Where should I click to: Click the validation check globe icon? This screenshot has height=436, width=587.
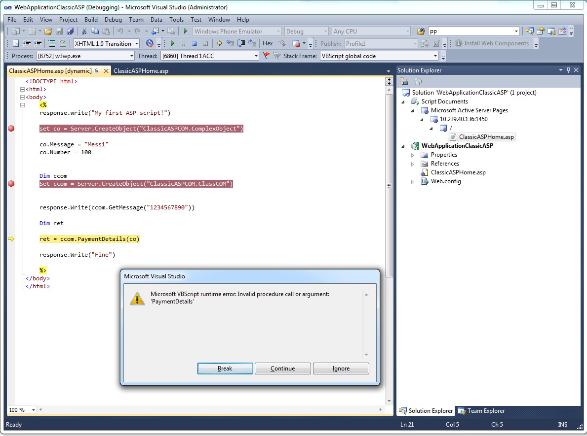[x=150, y=44]
